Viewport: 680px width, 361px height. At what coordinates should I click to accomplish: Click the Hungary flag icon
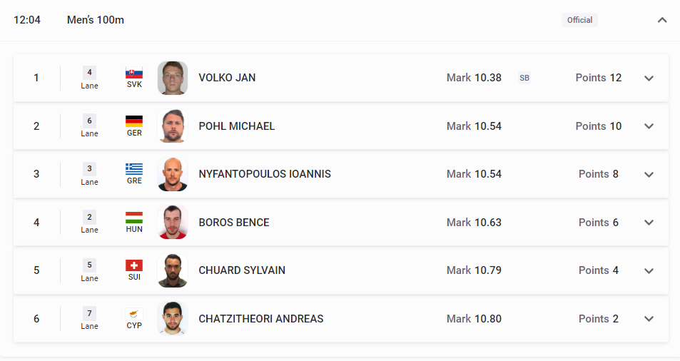(x=134, y=218)
